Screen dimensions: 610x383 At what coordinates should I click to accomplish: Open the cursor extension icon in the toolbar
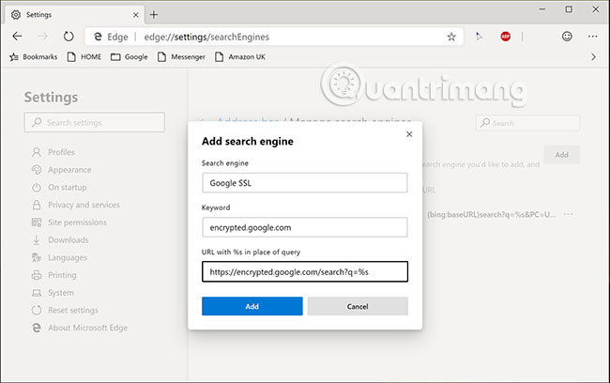tap(479, 37)
